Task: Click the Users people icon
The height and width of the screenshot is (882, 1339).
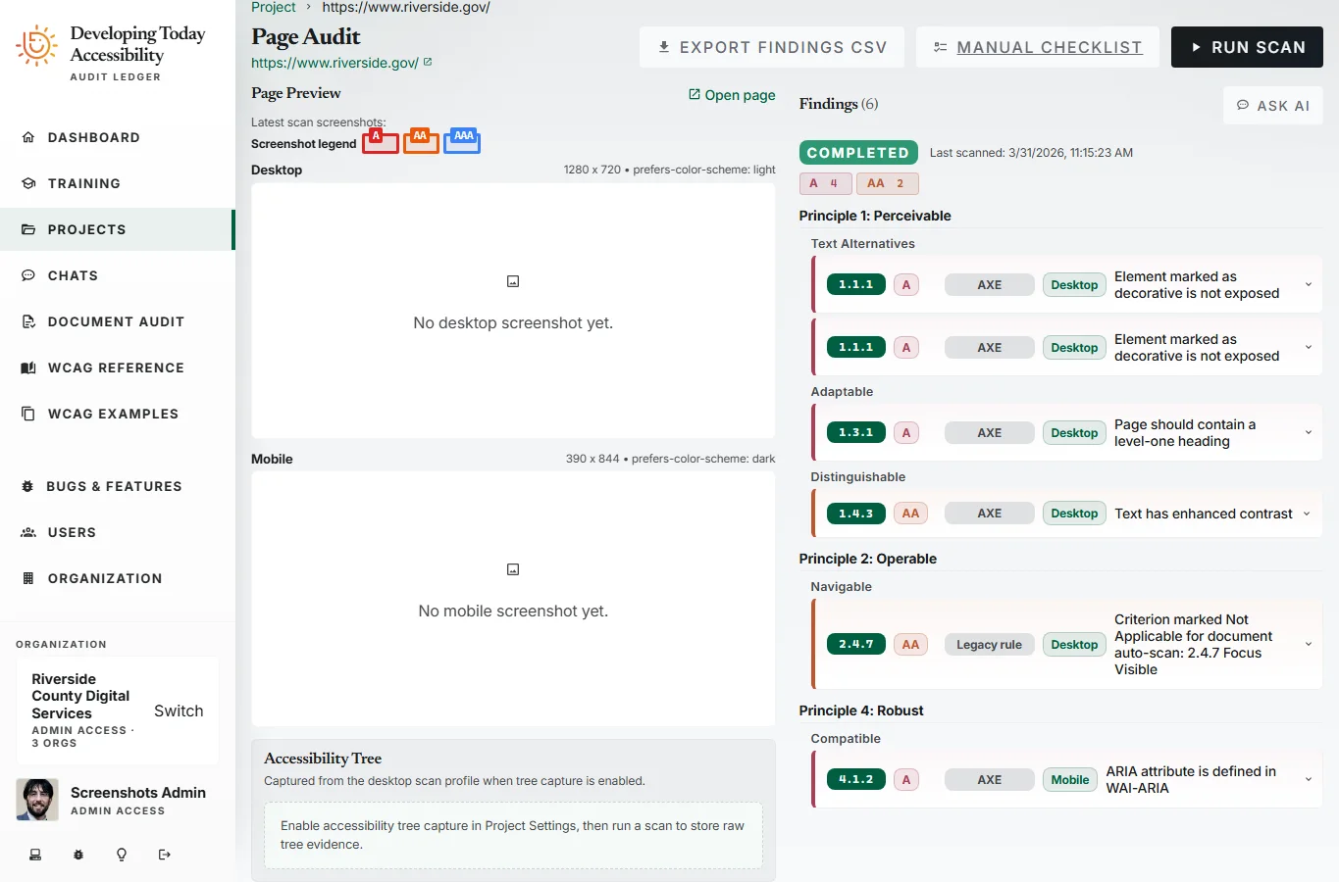Action: [x=28, y=532]
